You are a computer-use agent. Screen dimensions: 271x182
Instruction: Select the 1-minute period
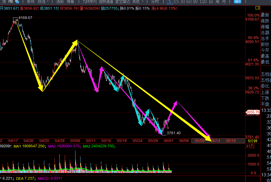tap(163, 2)
